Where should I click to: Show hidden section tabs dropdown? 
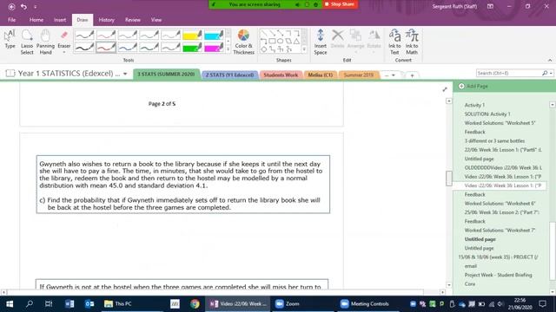point(390,75)
